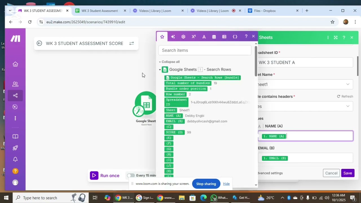Close the mapping panel with X

pyautogui.click(x=253, y=36)
